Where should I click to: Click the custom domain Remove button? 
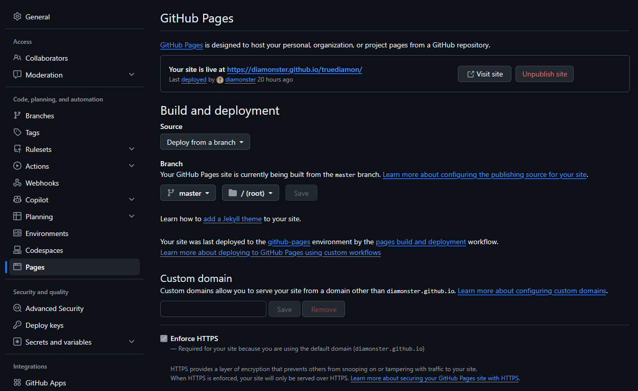pyautogui.click(x=324, y=309)
